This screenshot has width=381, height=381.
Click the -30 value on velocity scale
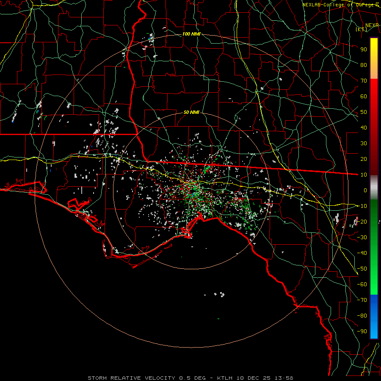pos(362,237)
